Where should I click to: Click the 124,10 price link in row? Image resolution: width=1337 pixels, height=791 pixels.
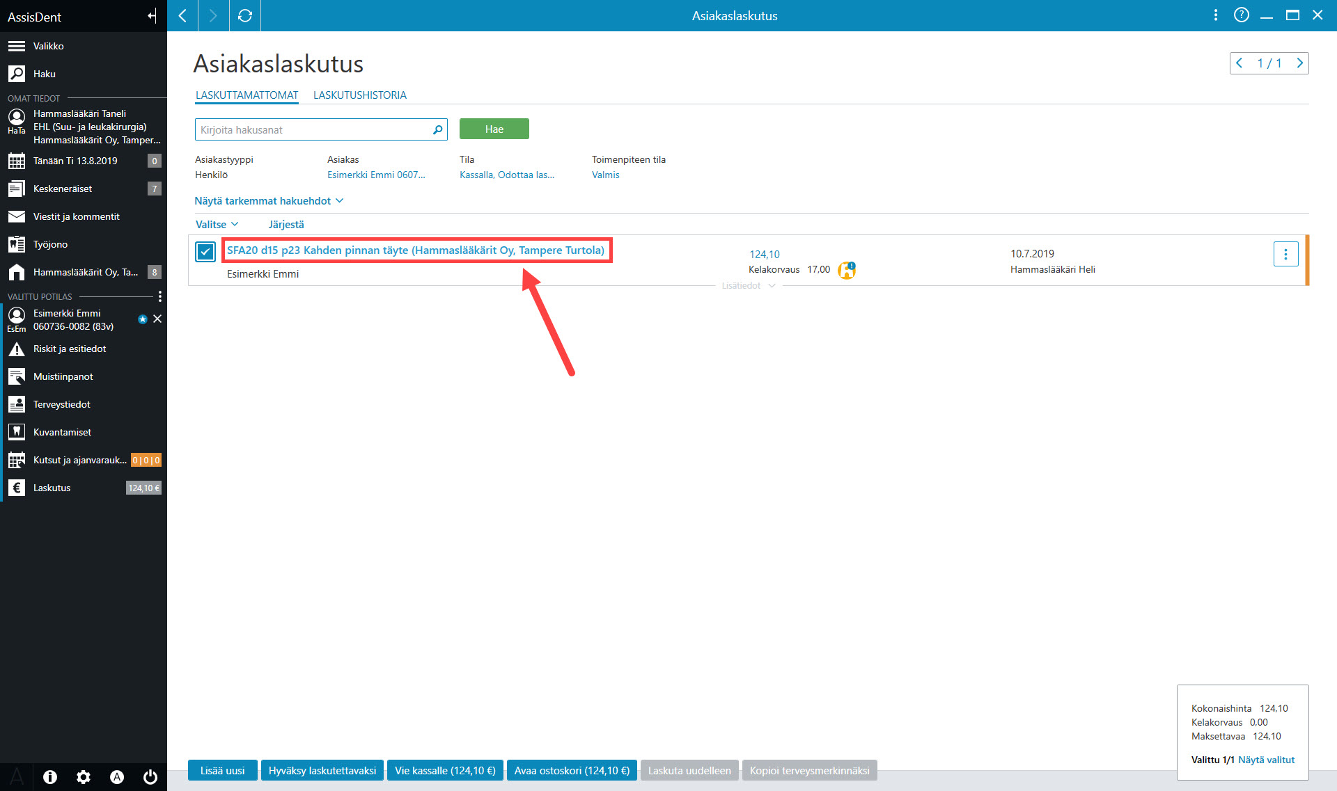[764, 254]
